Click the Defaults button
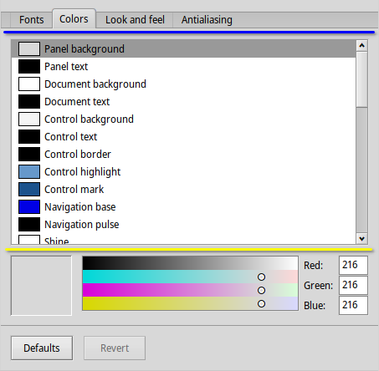 point(42,348)
